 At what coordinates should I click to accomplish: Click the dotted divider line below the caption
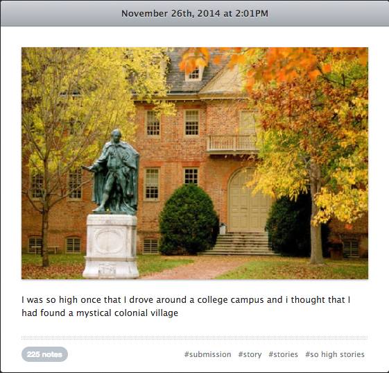195,338
